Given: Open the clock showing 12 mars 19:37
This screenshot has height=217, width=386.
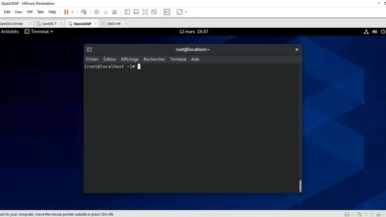Looking at the screenshot, I should pyautogui.click(x=194, y=31).
